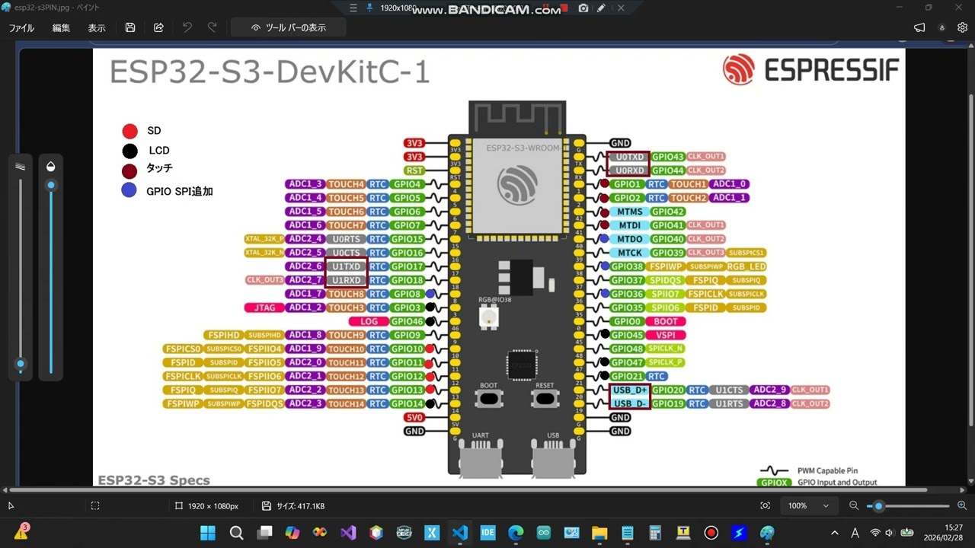The width and height of the screenshot is (975, 548).
Task: Open the Bandicam bar hamburger menu
Action: (353, 8)
